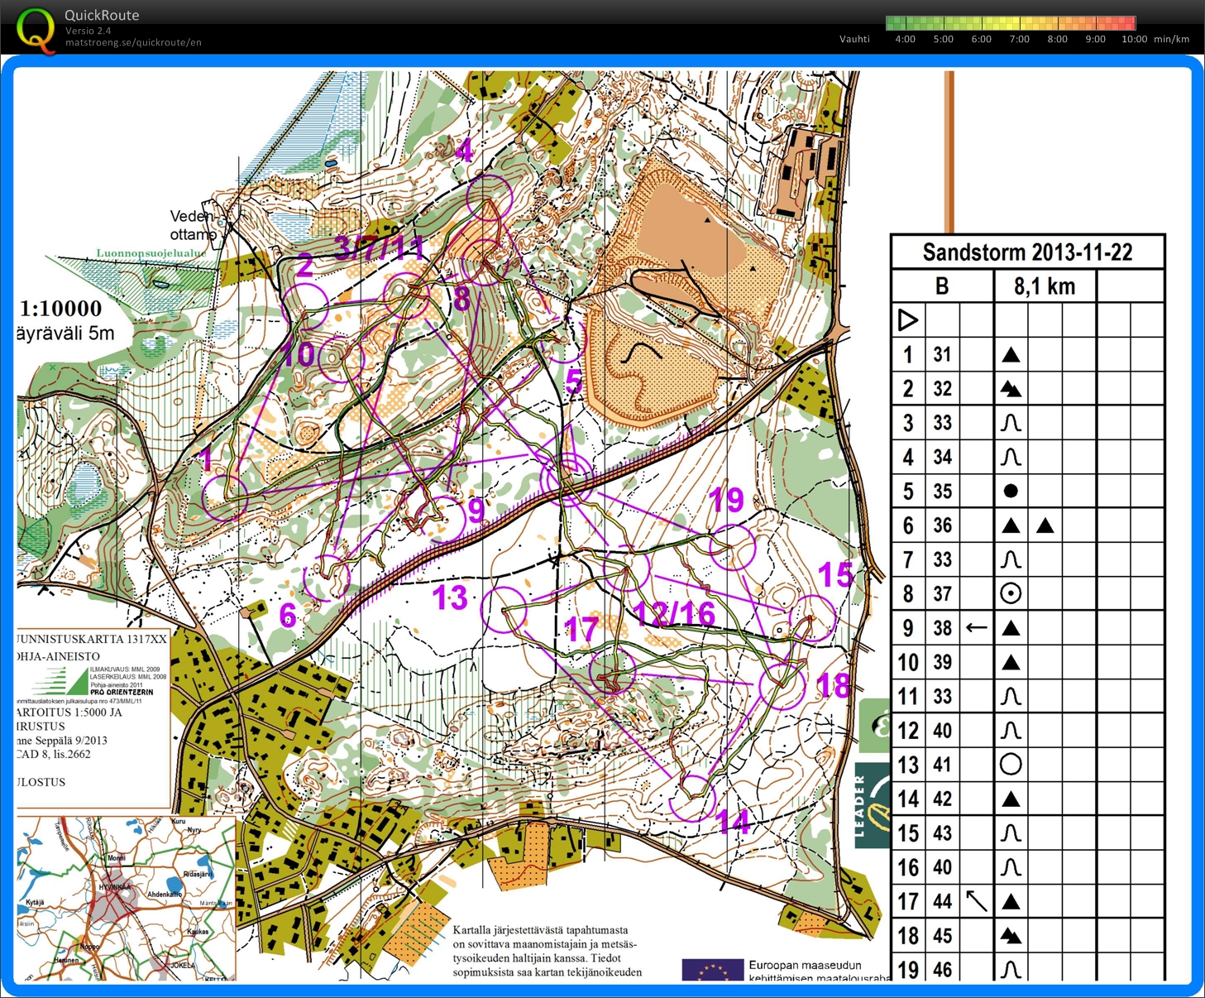This screenshot has height=998, width=1205.
Task: Click the second triangle symbol in row 6
Action: click(1045, 525)
